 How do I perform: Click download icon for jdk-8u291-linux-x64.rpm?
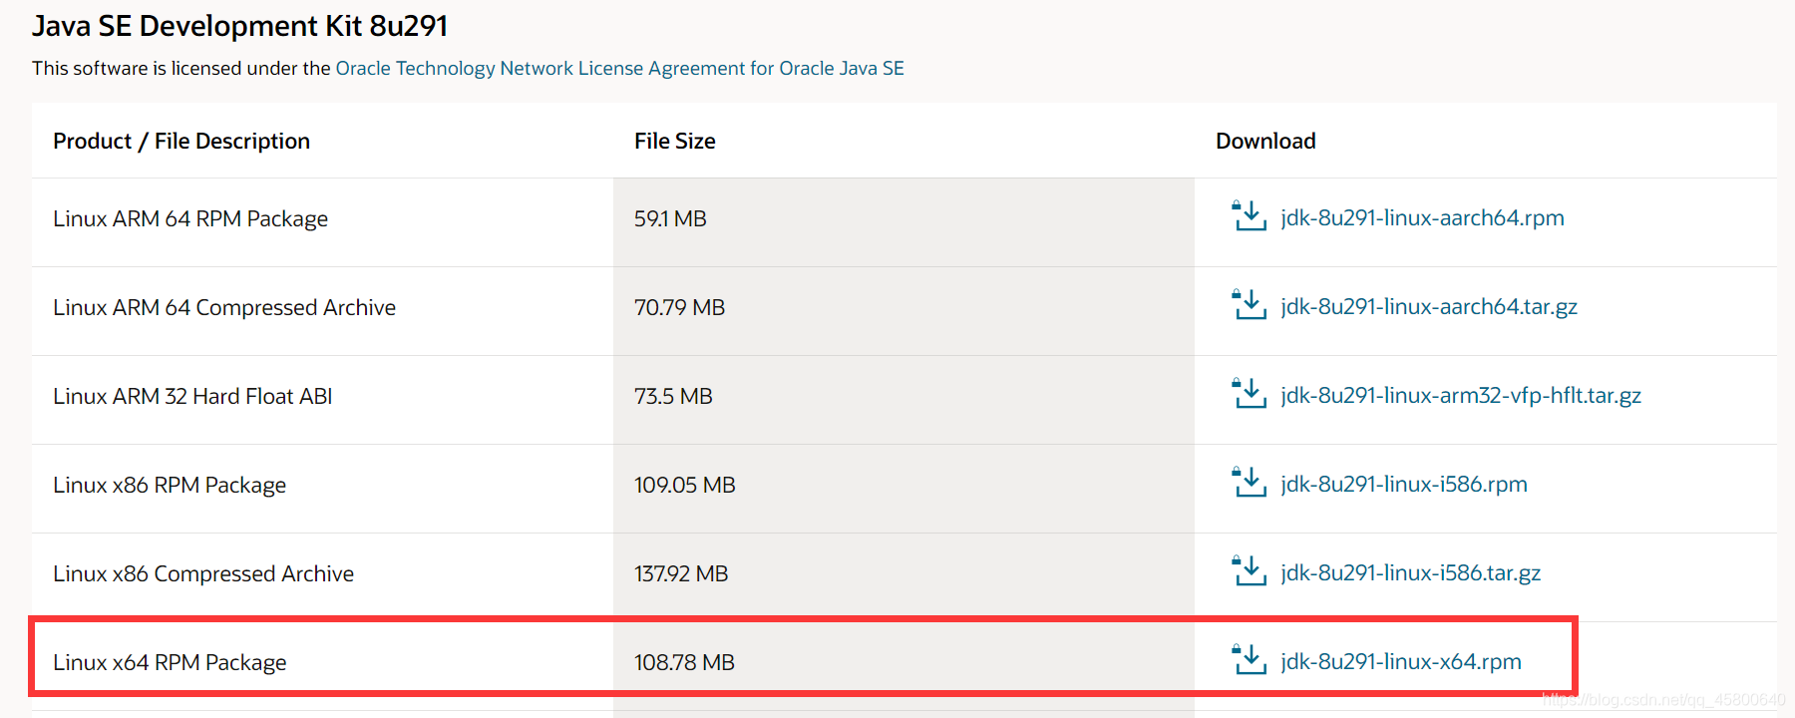1249,659
